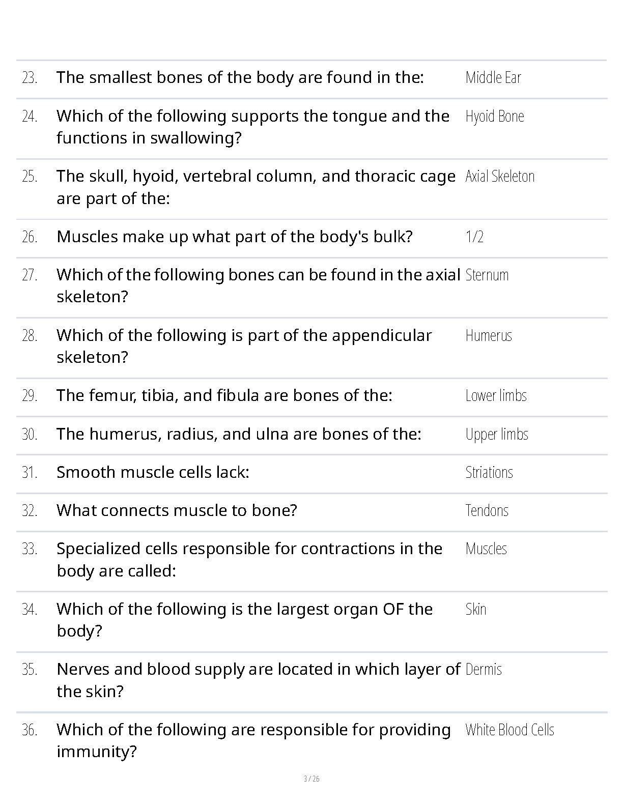Select the 'Tendons' answer text
The height and width of the screenshot is (806, 623).
point(487,510)
